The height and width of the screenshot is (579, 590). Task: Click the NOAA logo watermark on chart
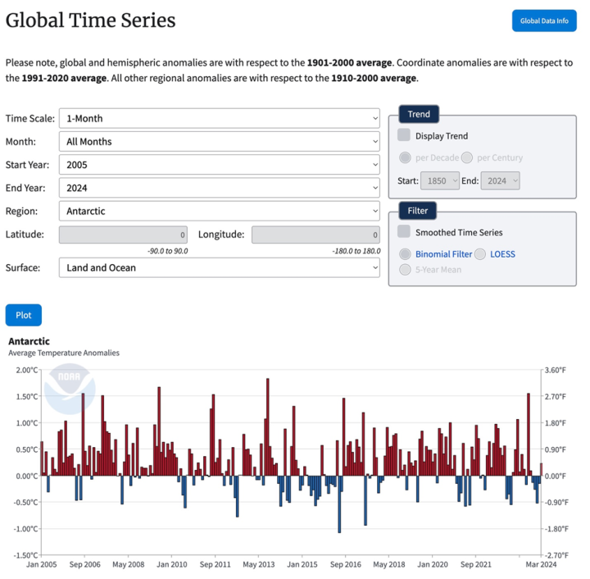tap(70, 389)
